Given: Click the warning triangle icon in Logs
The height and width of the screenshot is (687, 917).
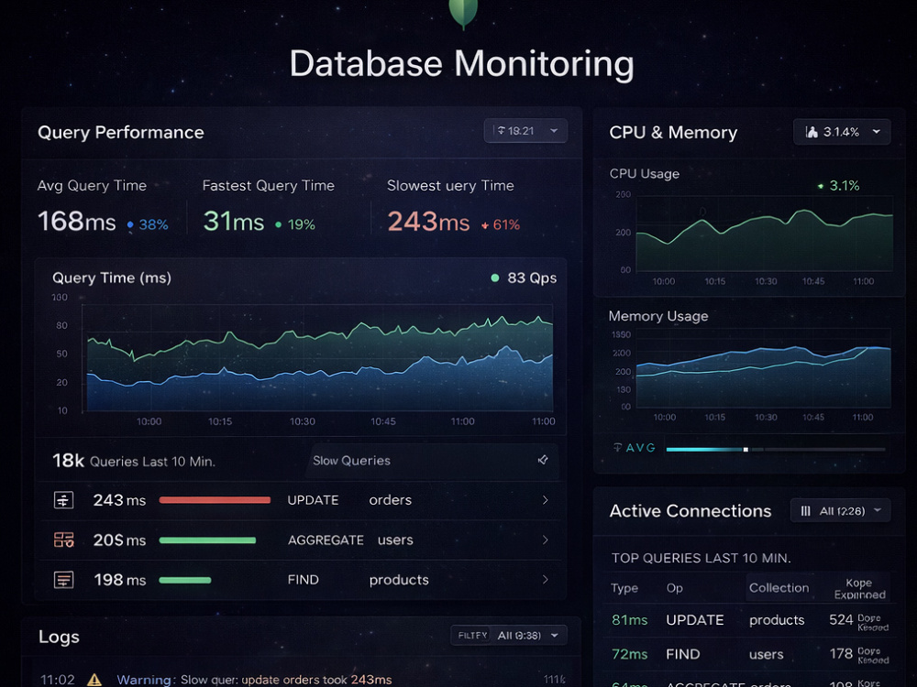Looking at the screenshot, I should coord(94,680).
